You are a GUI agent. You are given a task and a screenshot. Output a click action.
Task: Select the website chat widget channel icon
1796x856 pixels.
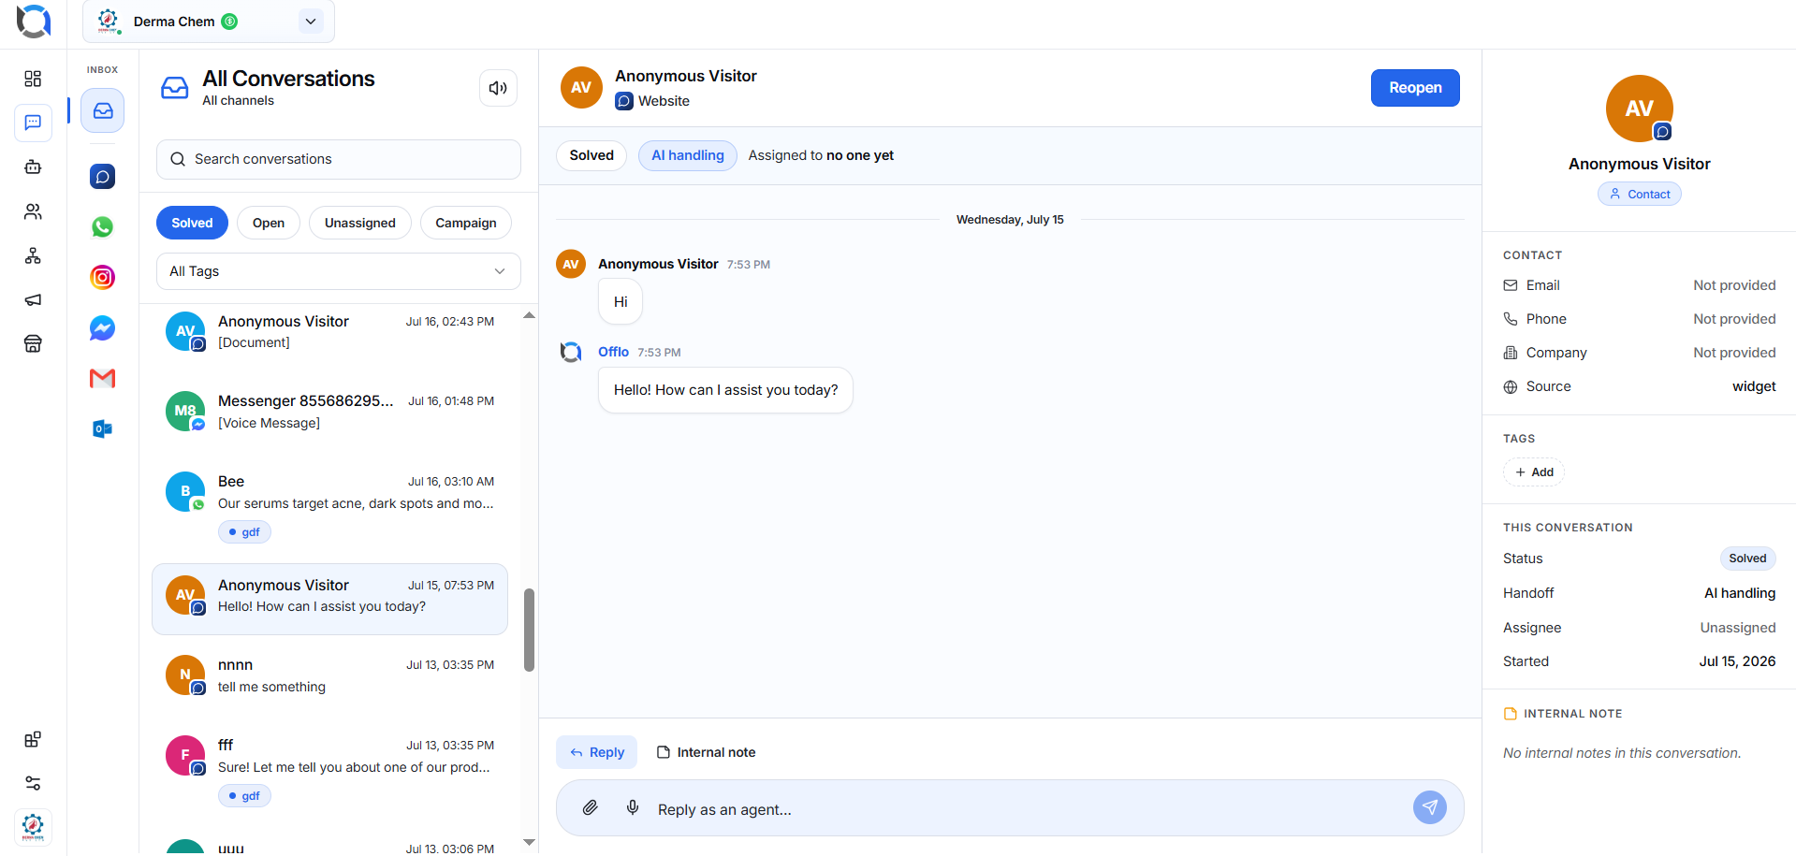coord(103,176)
